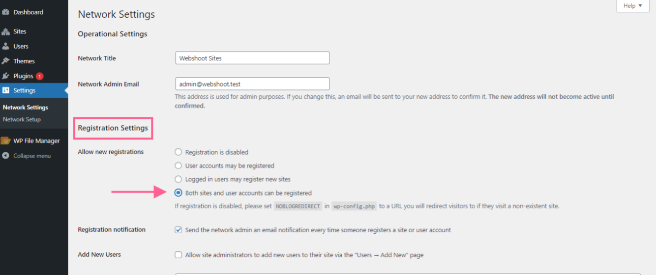Open the Network Settings submenu item
This screenshot has height=275, width=656.
pos(26,108)
